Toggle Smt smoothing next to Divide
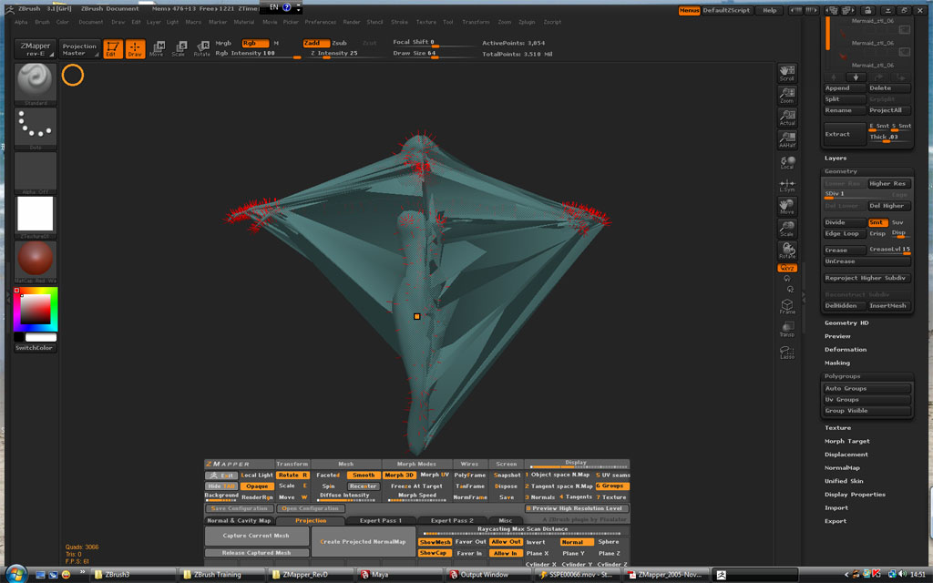 pos(877,222)
